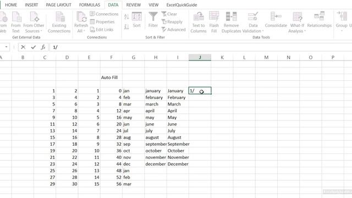Screen dimensions: 352x198
Task: Select cell containing capitalized March
Action: (x=178, y=104)
